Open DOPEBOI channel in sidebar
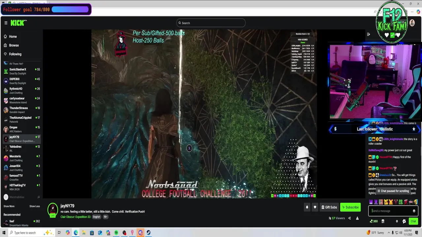This screenshot has width=422, height=237. [22, 81]
